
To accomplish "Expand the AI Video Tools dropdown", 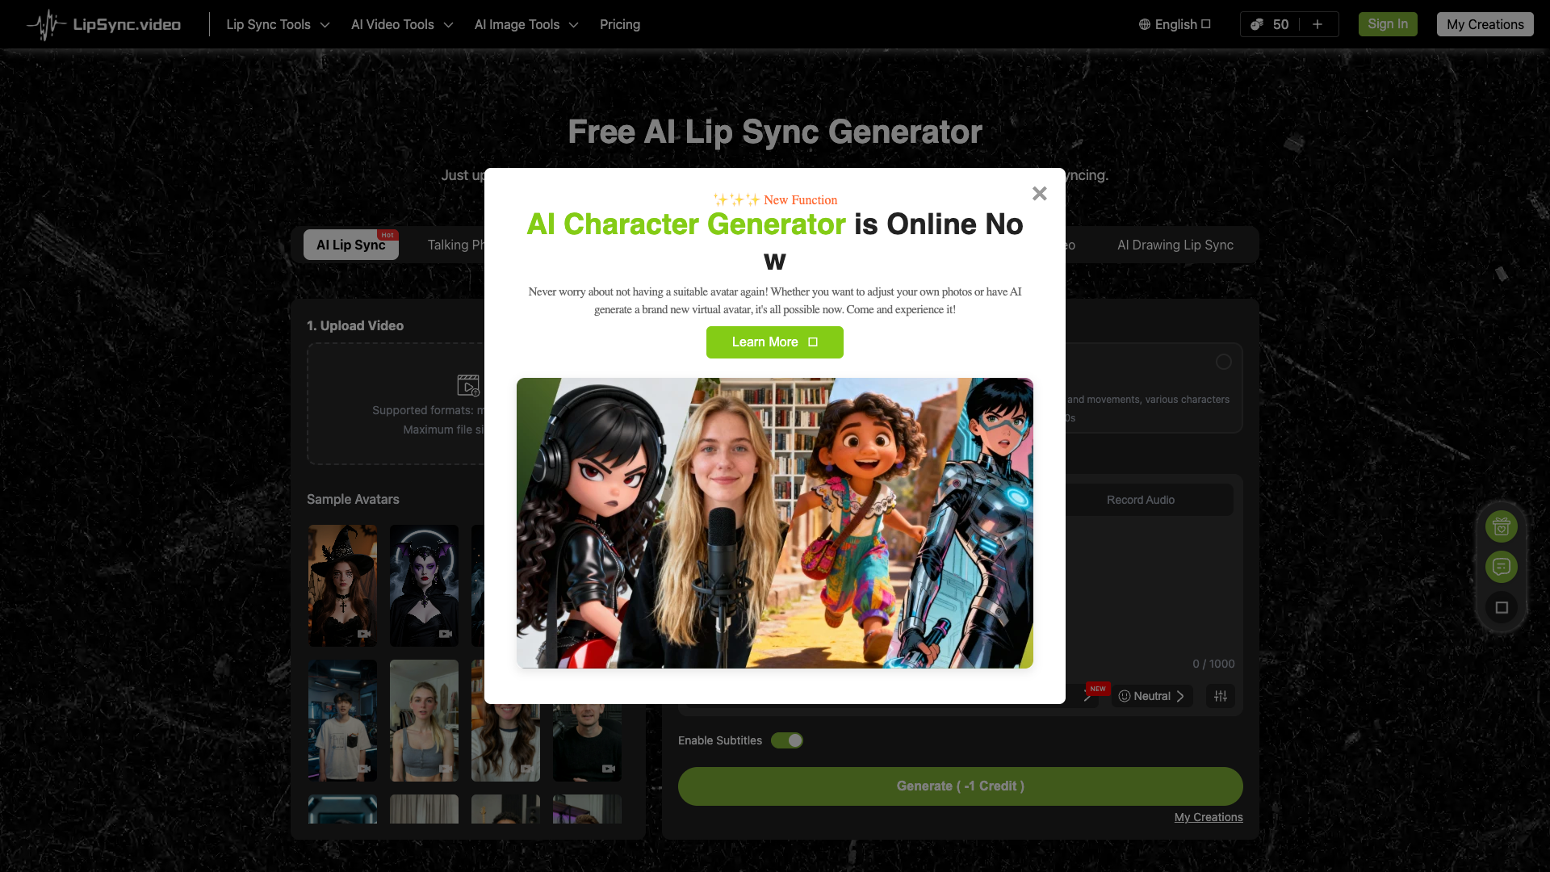I will (x=402, y=24).
